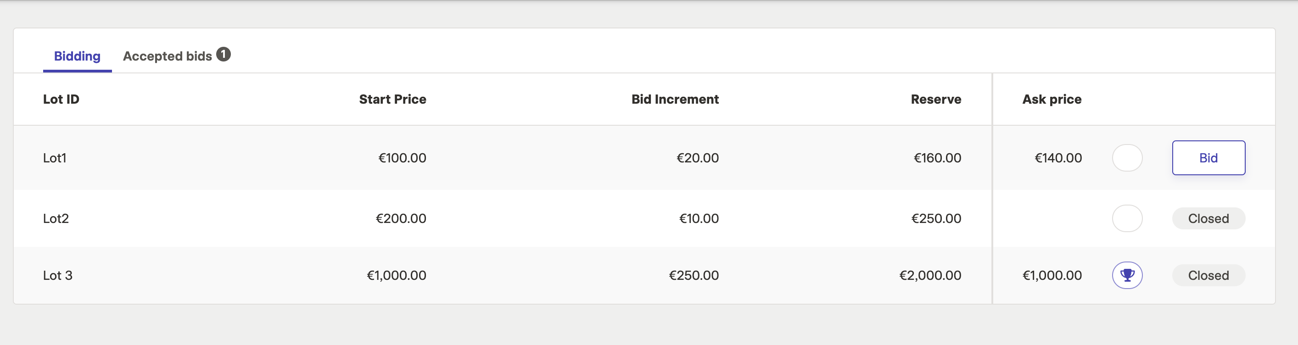Viewport: 1298px width, 345px height.
Task: Click the trophy icon for Lot 3
Action: (x=1127, y=275)
